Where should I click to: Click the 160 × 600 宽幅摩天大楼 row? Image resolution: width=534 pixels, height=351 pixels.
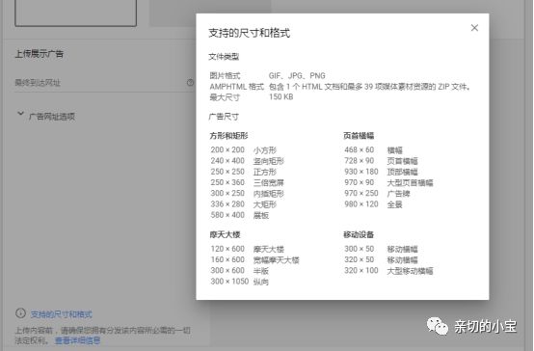[254, 260]
